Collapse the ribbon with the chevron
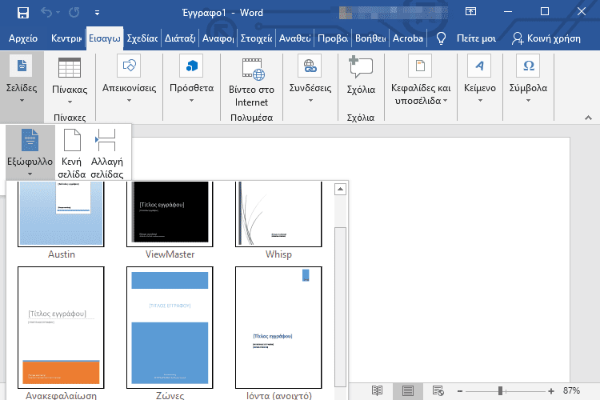 pyautogui.click(x=588, y=118)
